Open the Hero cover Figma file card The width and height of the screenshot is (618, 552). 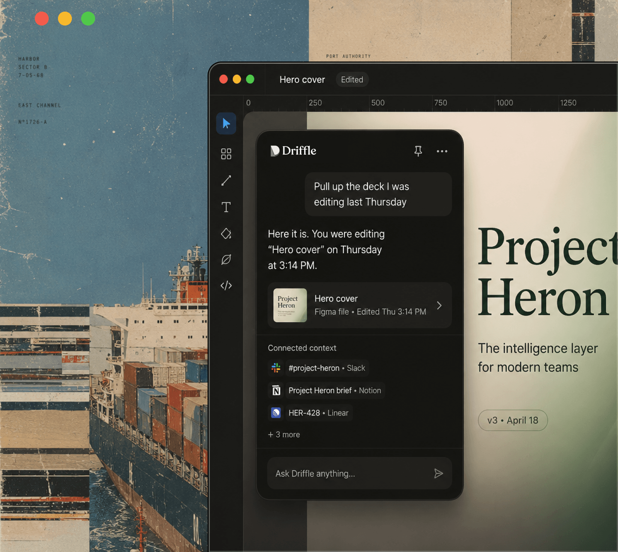pyautogui.click(x=359, y=305)
